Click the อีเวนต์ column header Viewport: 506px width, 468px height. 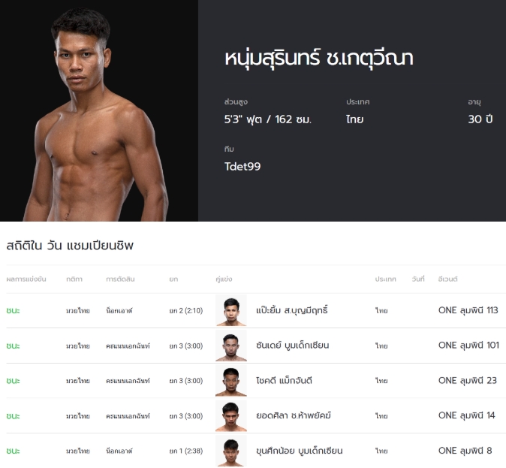click(448, 279)
